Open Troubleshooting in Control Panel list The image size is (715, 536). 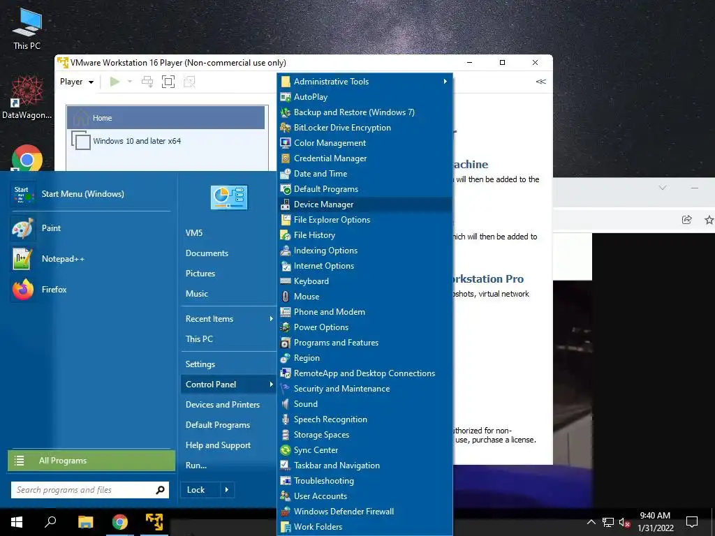coord(364,481)
